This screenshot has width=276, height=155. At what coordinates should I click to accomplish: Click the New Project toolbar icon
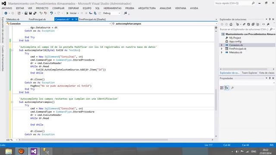pos(19,13)
